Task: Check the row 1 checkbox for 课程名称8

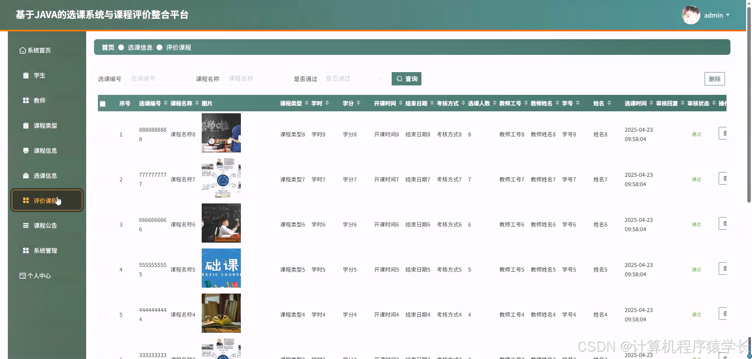Action: point(103,135)
